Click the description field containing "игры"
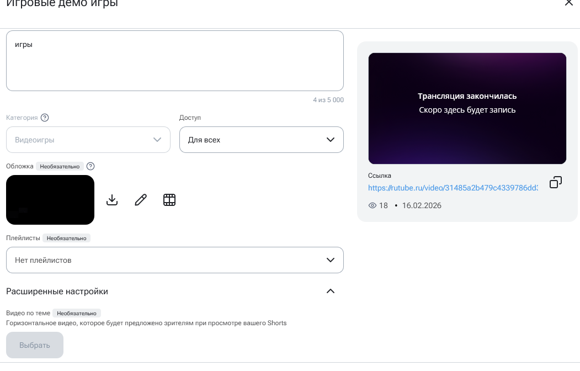The width and height of the screenshot is (580, 371). pyautogui.click(x=174, y=61)
